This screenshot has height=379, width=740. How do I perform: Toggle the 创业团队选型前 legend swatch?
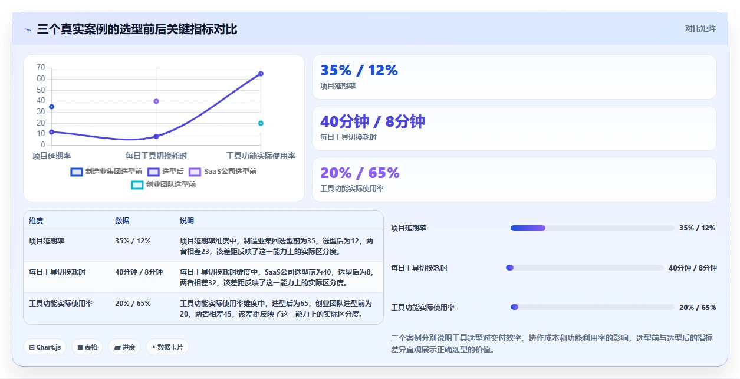click(137, 184)
